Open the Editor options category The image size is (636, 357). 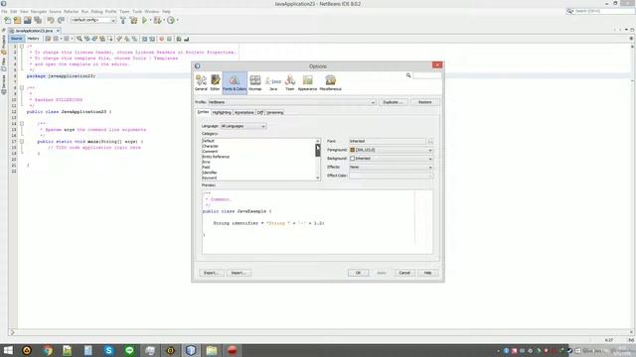215,82
